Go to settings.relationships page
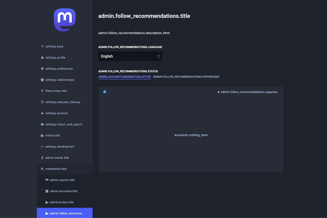327x218 pixels. tap(60, 80)
